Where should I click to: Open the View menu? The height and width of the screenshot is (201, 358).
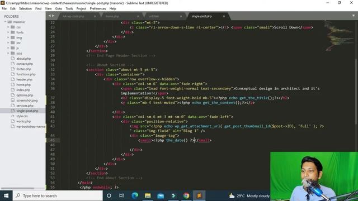[x=49, y=9]
